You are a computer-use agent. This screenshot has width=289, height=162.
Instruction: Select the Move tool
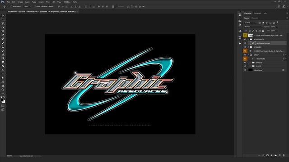pyautogui.click(x=3, y=15)
